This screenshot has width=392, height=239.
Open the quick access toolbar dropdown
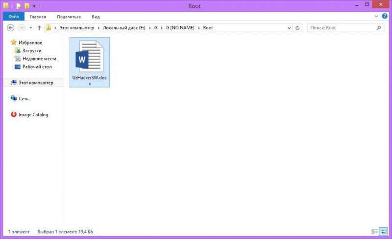34,6
